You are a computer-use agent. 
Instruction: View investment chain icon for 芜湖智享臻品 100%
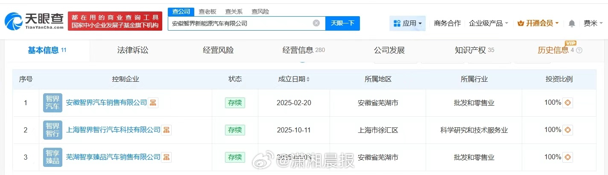[567, 157]
